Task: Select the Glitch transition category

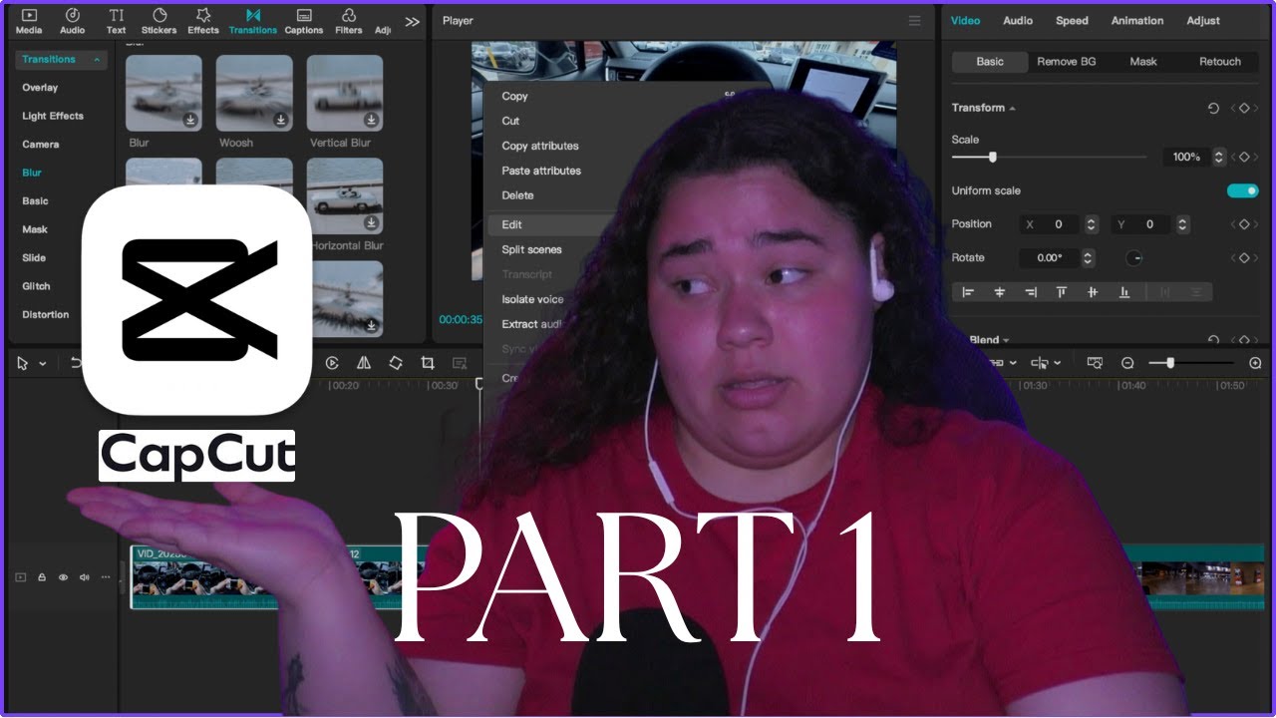Action: [36, 286]
